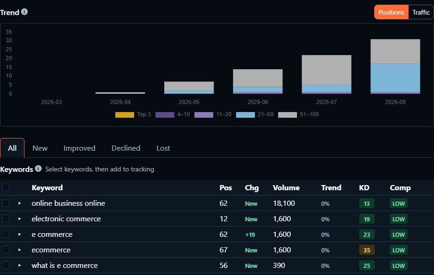Sort by the Trend column header

(x=331, y=188)
